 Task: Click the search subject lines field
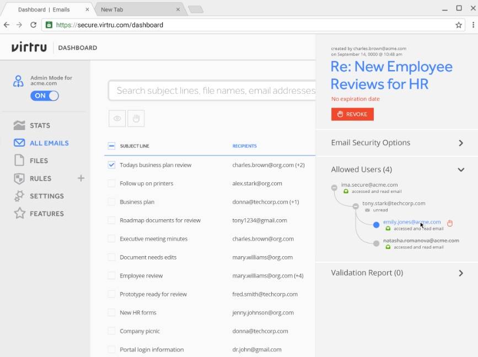[212, 90]
